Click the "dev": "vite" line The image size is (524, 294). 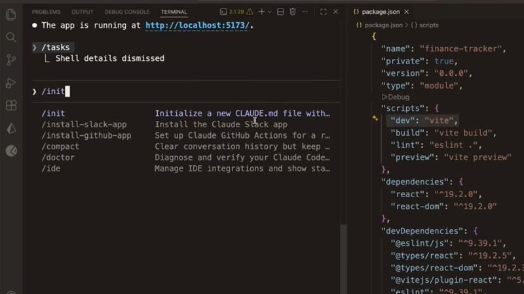(x=424, y=120)
